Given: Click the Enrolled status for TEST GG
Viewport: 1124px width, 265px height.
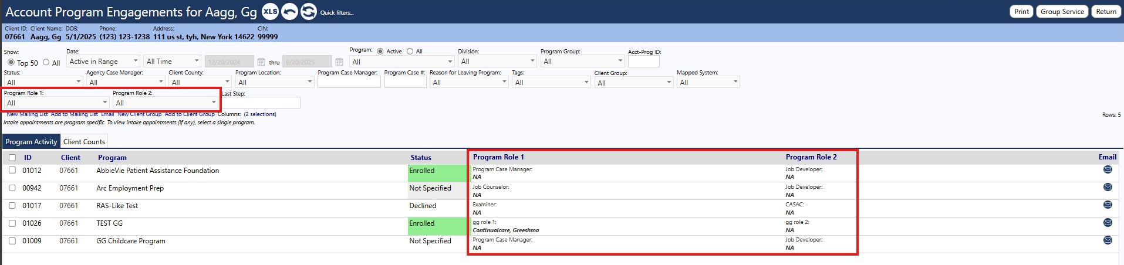Looking at the screenshot, I should click(x=422, y=223).
